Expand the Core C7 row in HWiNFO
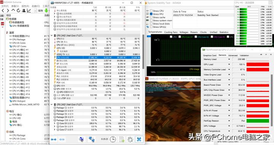This screenshot has width=274, height=145. pos(55,130)
